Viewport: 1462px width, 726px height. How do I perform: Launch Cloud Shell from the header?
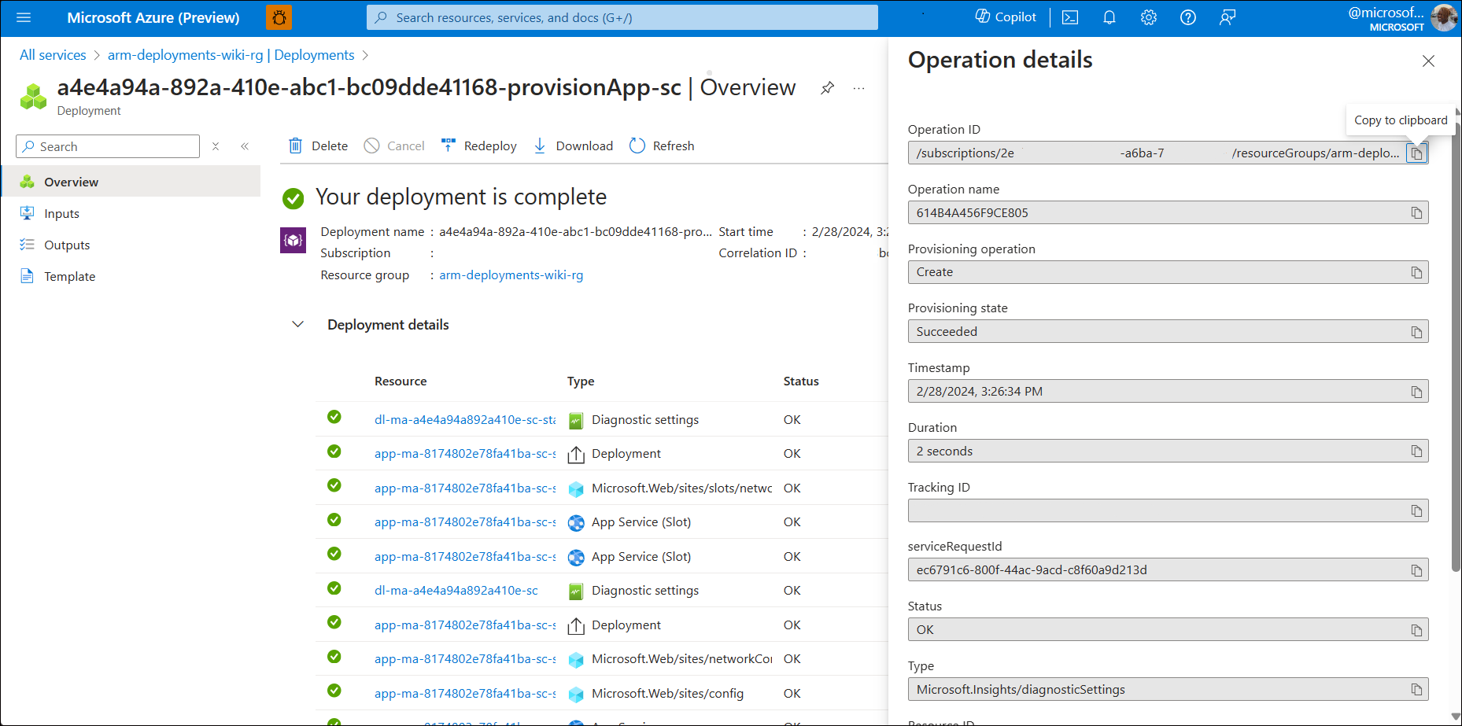[1070, 17]
